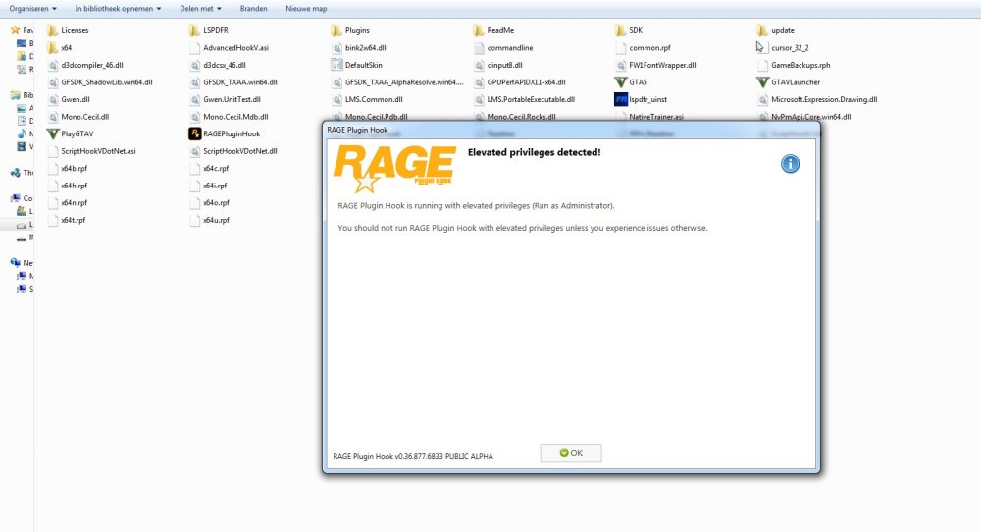Click Nieuwe map in the toolbar
The height and width of the screenshot is (532, 981).
306,9
